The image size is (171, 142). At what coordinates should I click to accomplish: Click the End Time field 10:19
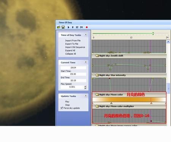click(x=73, y=80)
